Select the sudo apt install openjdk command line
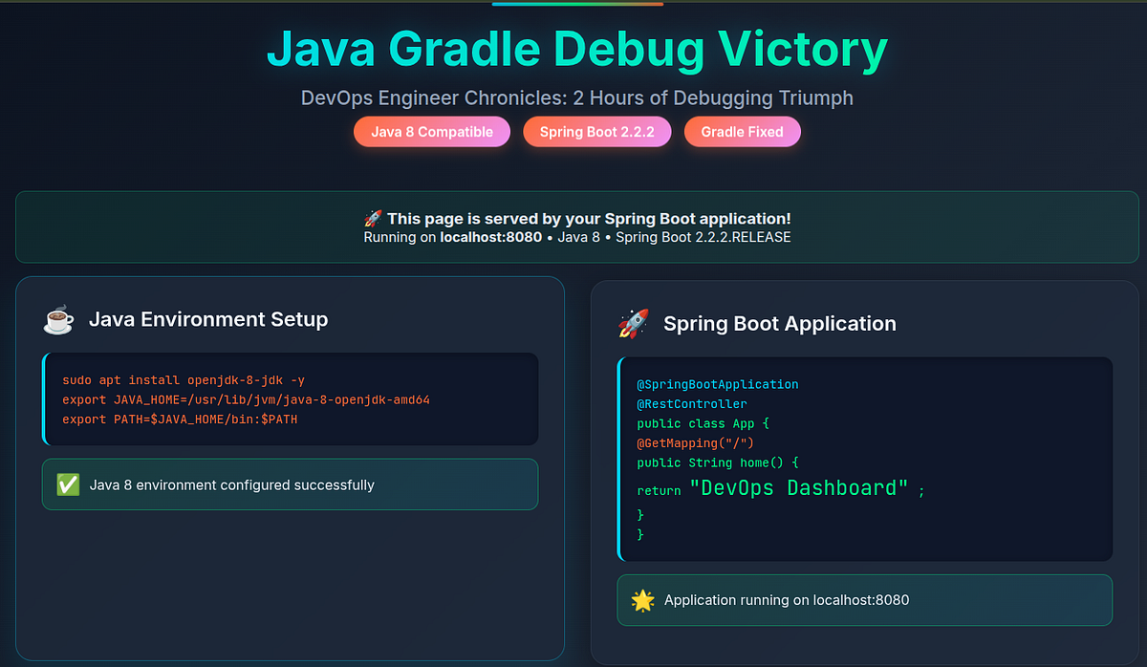1147x667 pixels. pyautogui.click(x=184, y=379)
